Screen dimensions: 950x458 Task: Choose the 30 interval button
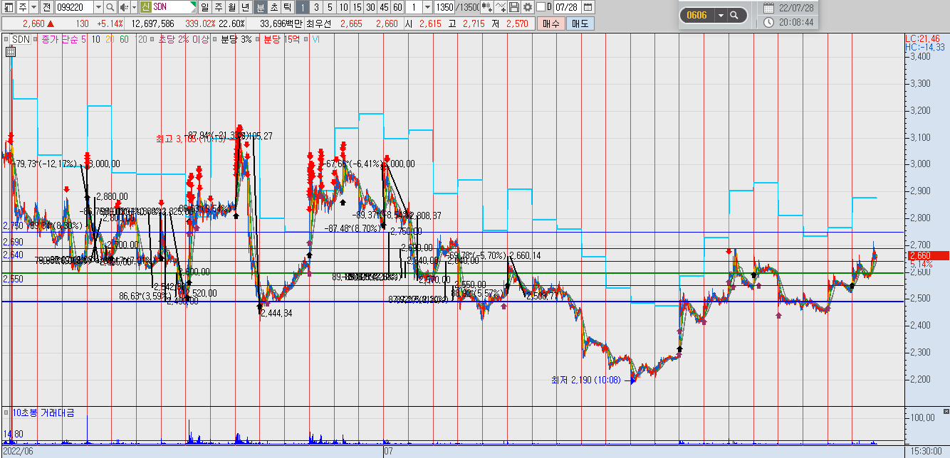[370, 7]
